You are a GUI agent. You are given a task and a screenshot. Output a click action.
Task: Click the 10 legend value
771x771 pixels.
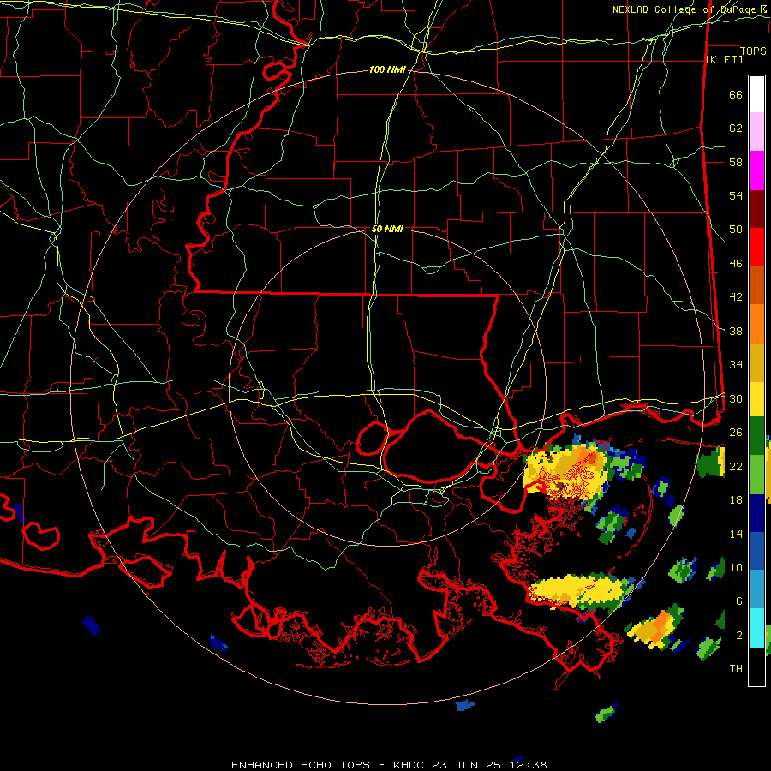736,567
